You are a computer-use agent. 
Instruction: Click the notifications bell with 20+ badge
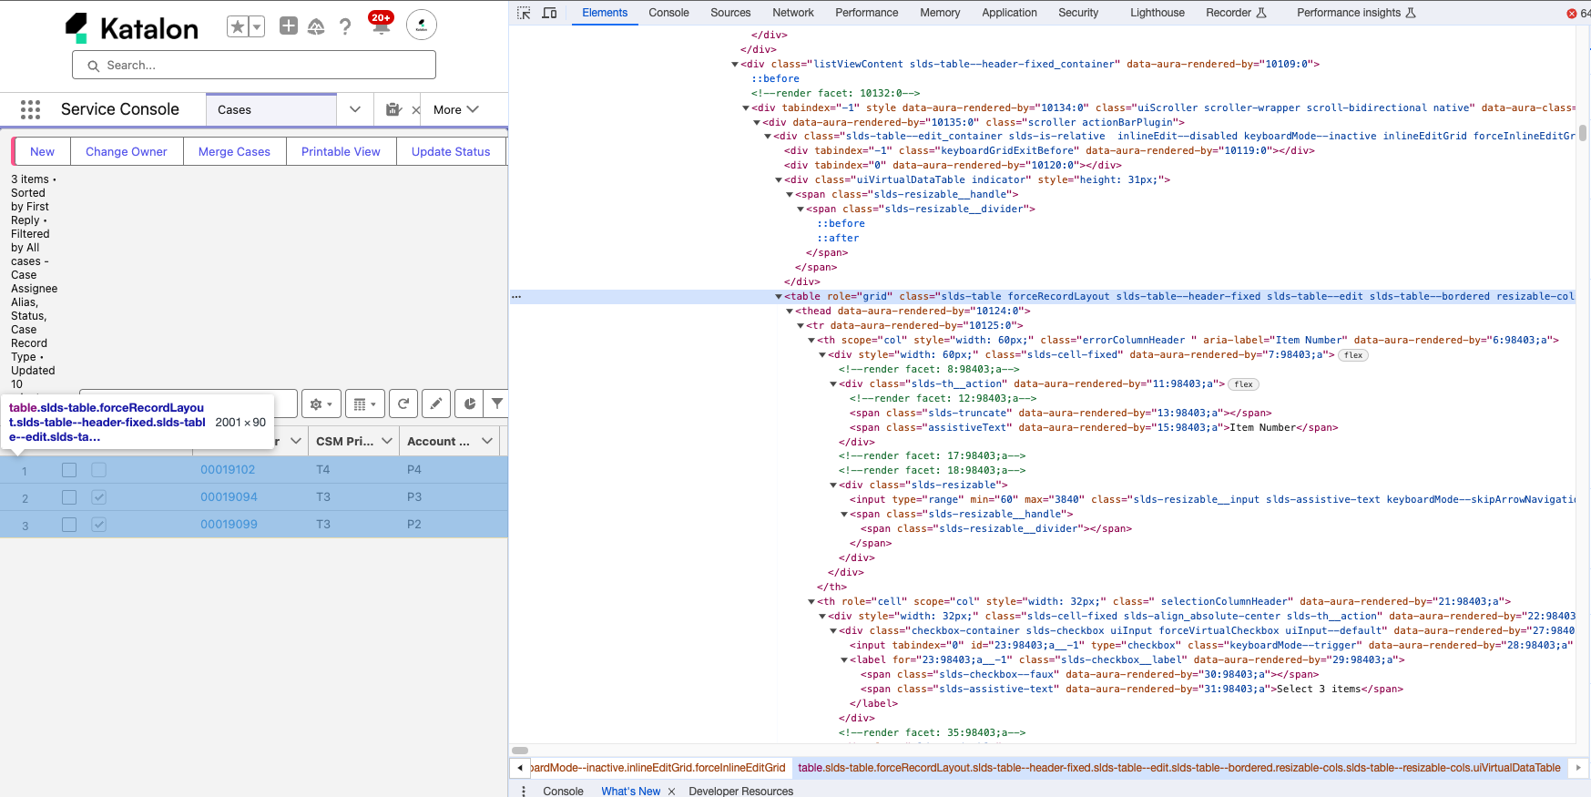pos(381,25)
